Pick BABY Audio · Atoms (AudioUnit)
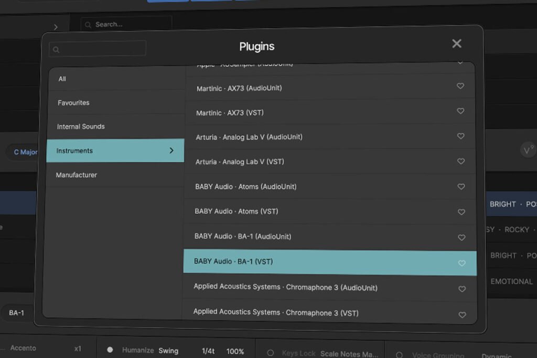 [330, 187]
